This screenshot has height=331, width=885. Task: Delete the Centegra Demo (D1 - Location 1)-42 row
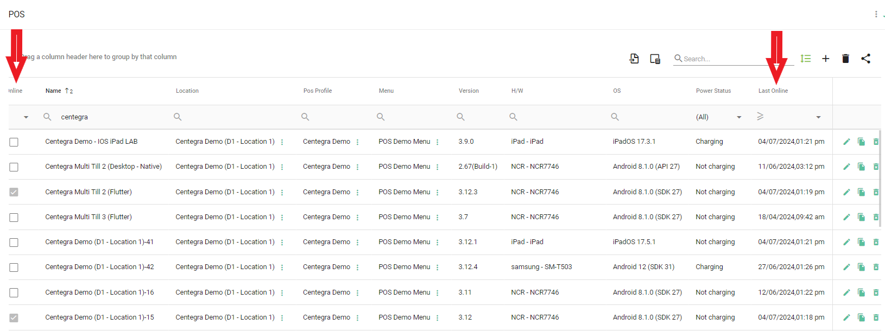(875, 267)
